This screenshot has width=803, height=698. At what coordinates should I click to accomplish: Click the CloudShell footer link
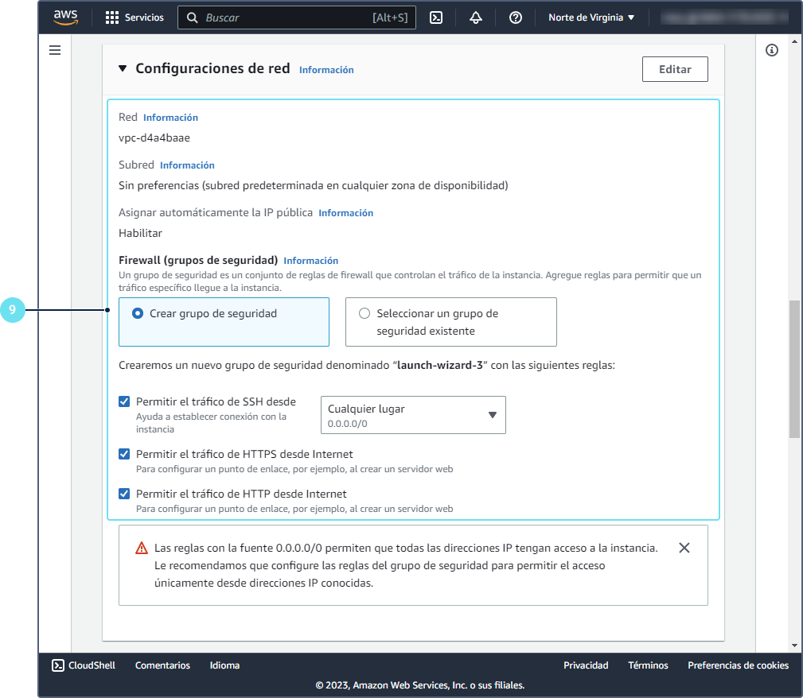(x=84, y=665)
